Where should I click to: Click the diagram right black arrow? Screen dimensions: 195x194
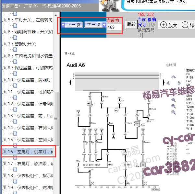[164, 82]
